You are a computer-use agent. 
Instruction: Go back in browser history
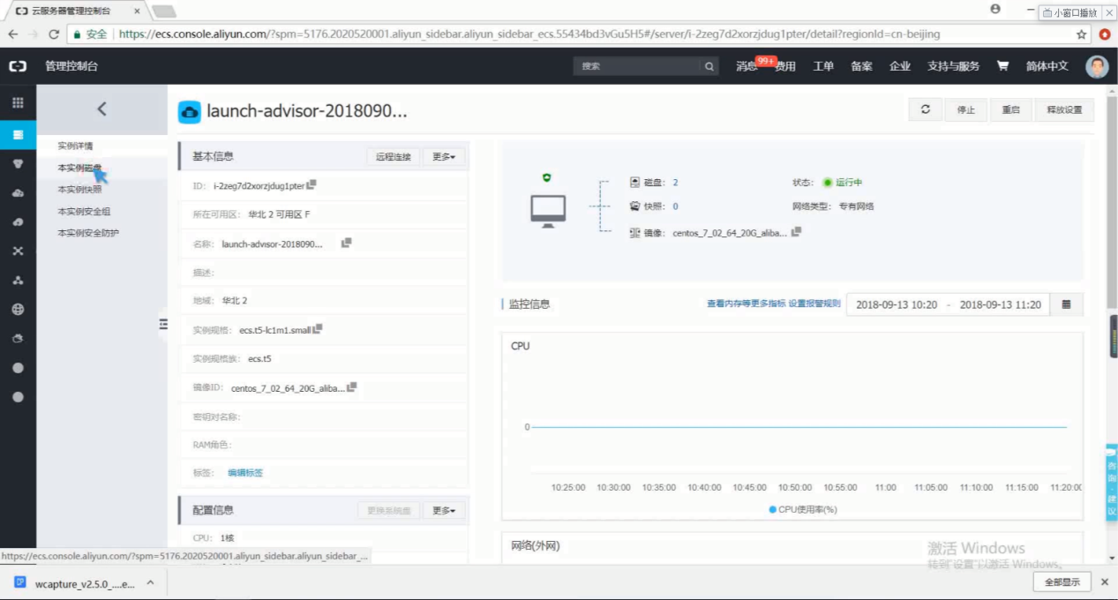click(13, 34)
